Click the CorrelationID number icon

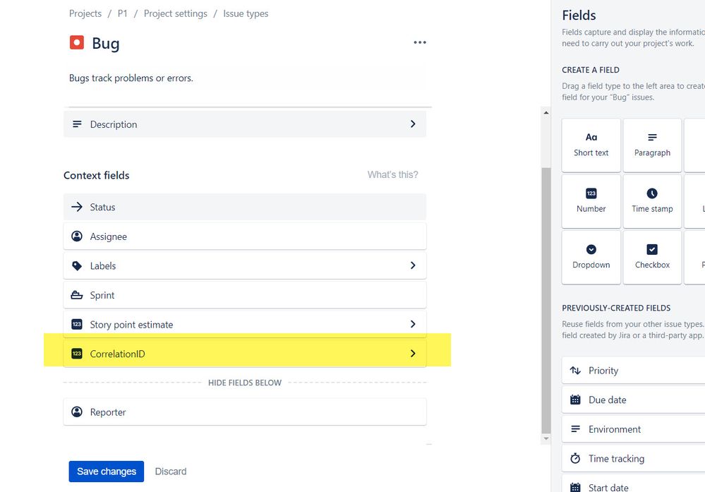77,354
